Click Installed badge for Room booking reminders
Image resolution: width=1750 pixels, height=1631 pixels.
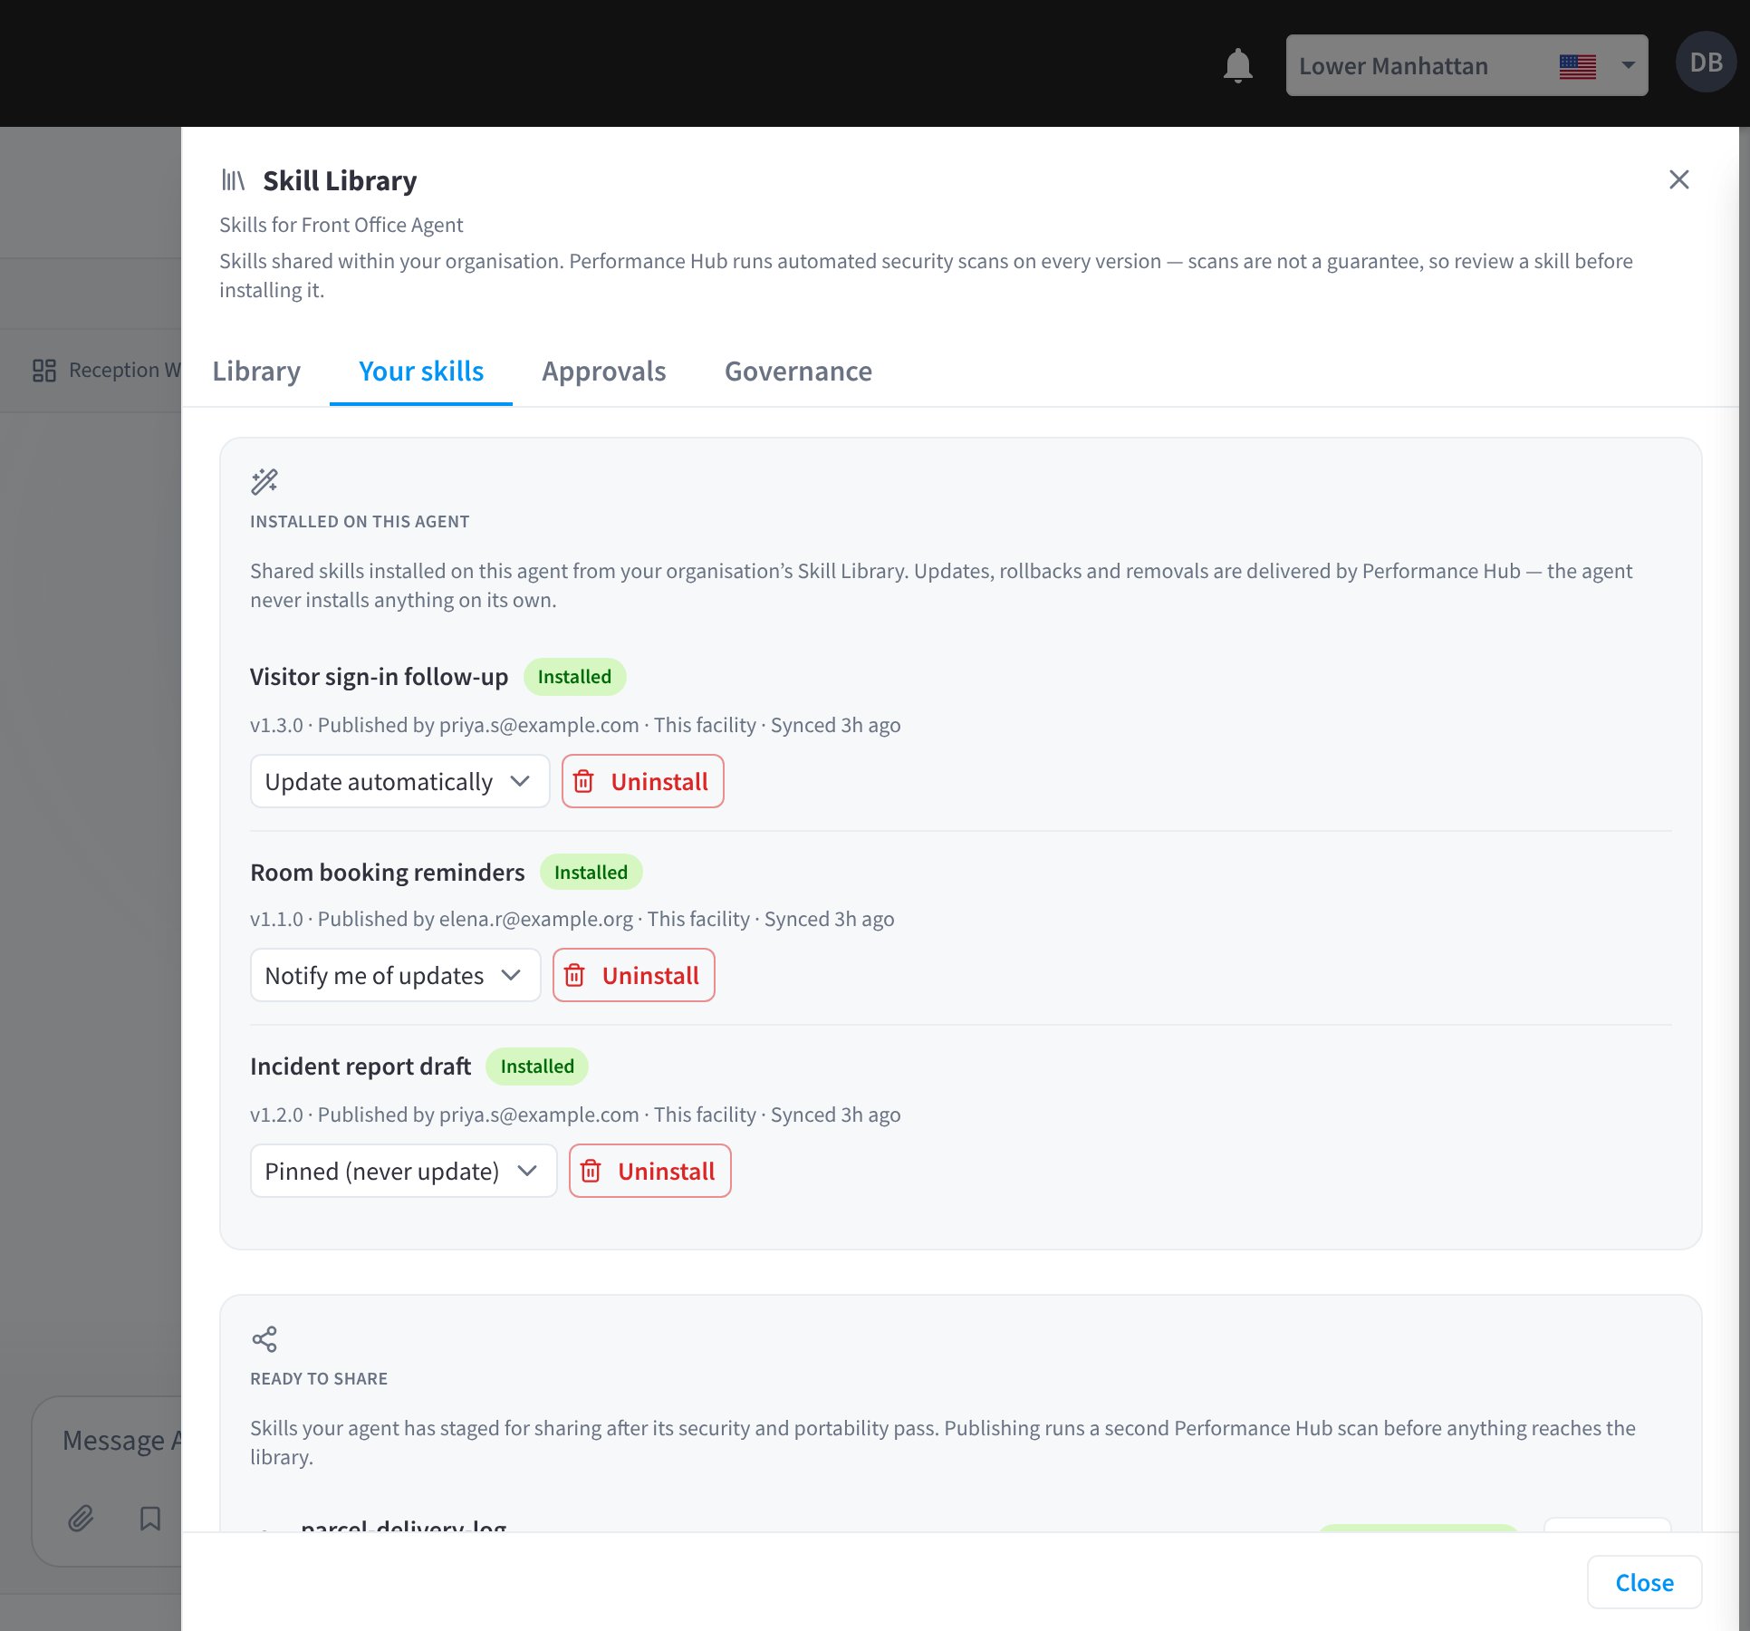coord(591,872)
